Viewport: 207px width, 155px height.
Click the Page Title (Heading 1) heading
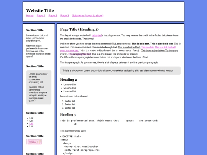point(79,29)
